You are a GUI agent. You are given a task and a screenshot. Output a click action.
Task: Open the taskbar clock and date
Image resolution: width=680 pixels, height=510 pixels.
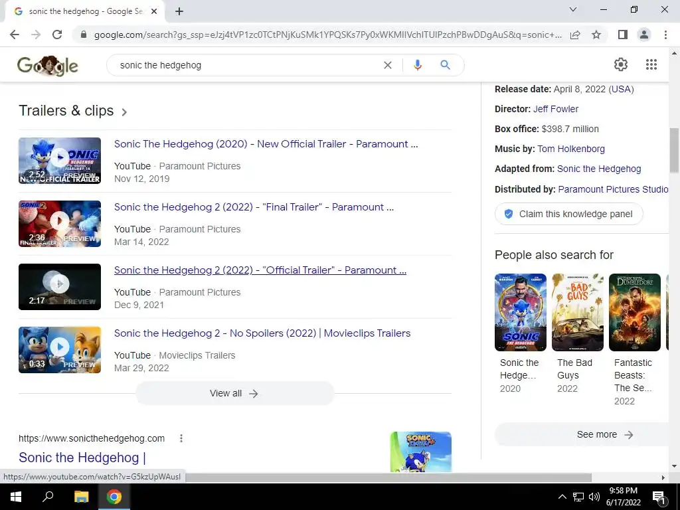pos(623,497)
